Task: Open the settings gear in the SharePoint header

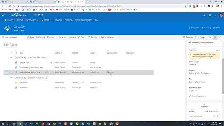Action: click(x=210, y=15)
